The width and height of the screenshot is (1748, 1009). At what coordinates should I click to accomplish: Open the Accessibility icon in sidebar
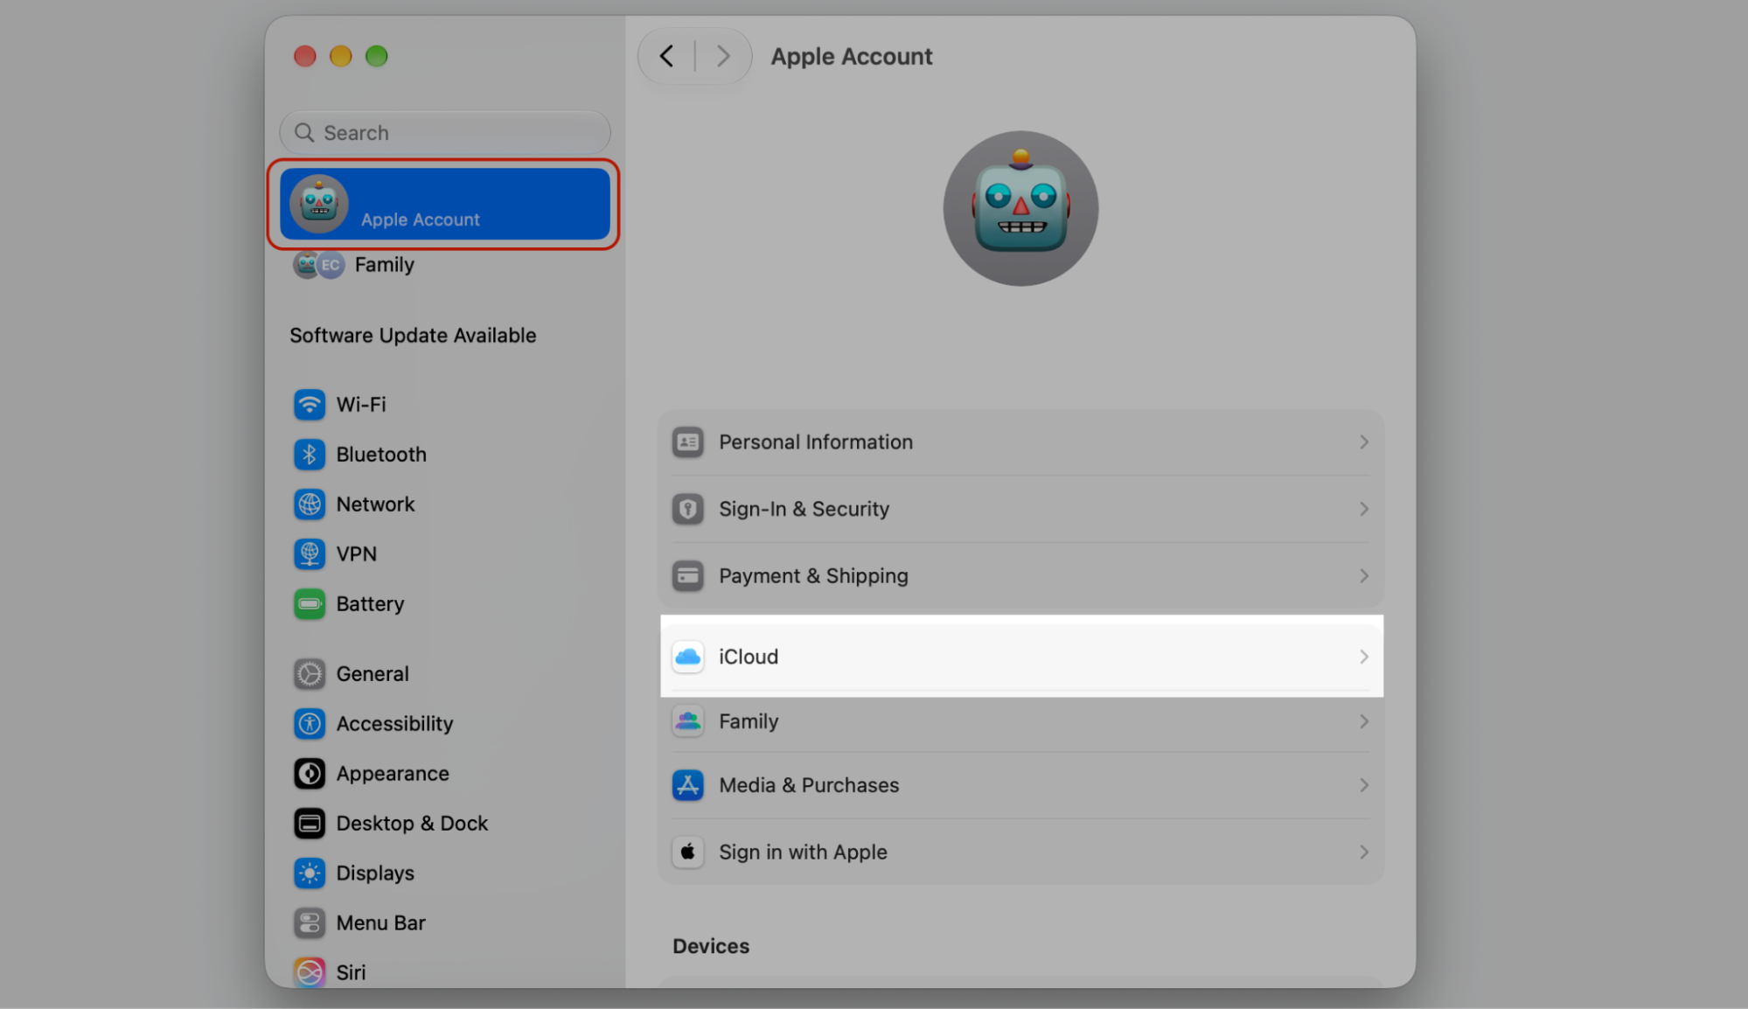coord(310,724)
